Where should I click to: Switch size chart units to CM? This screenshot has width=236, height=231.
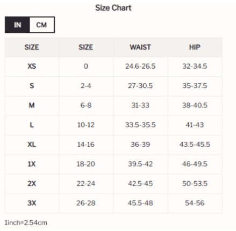coord(42,25)
